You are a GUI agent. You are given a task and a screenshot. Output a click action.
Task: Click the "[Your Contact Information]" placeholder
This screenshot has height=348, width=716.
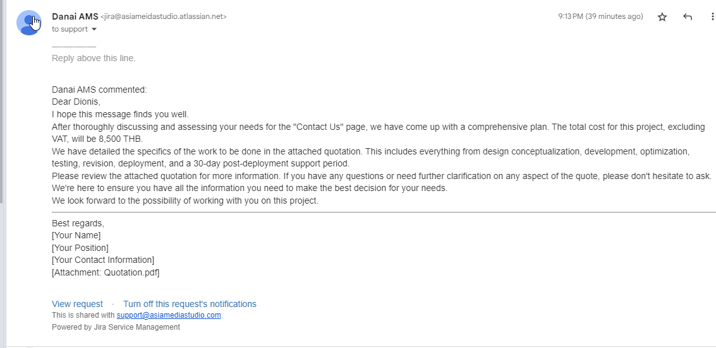click(x=103, y=260)
